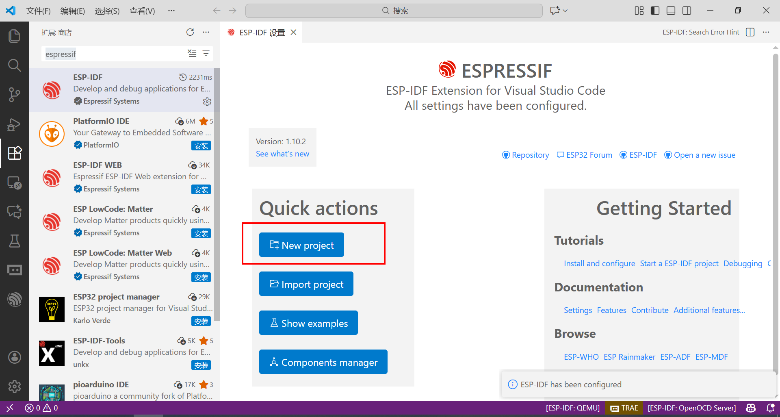Split the editor to the right
Image resolution: width=780 pixels, height=417 pixels.
point(750,32)
